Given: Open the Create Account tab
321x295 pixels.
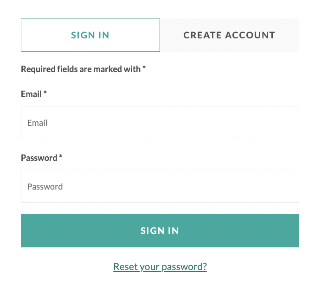Looking at the screenshot, I should [229, 35].
